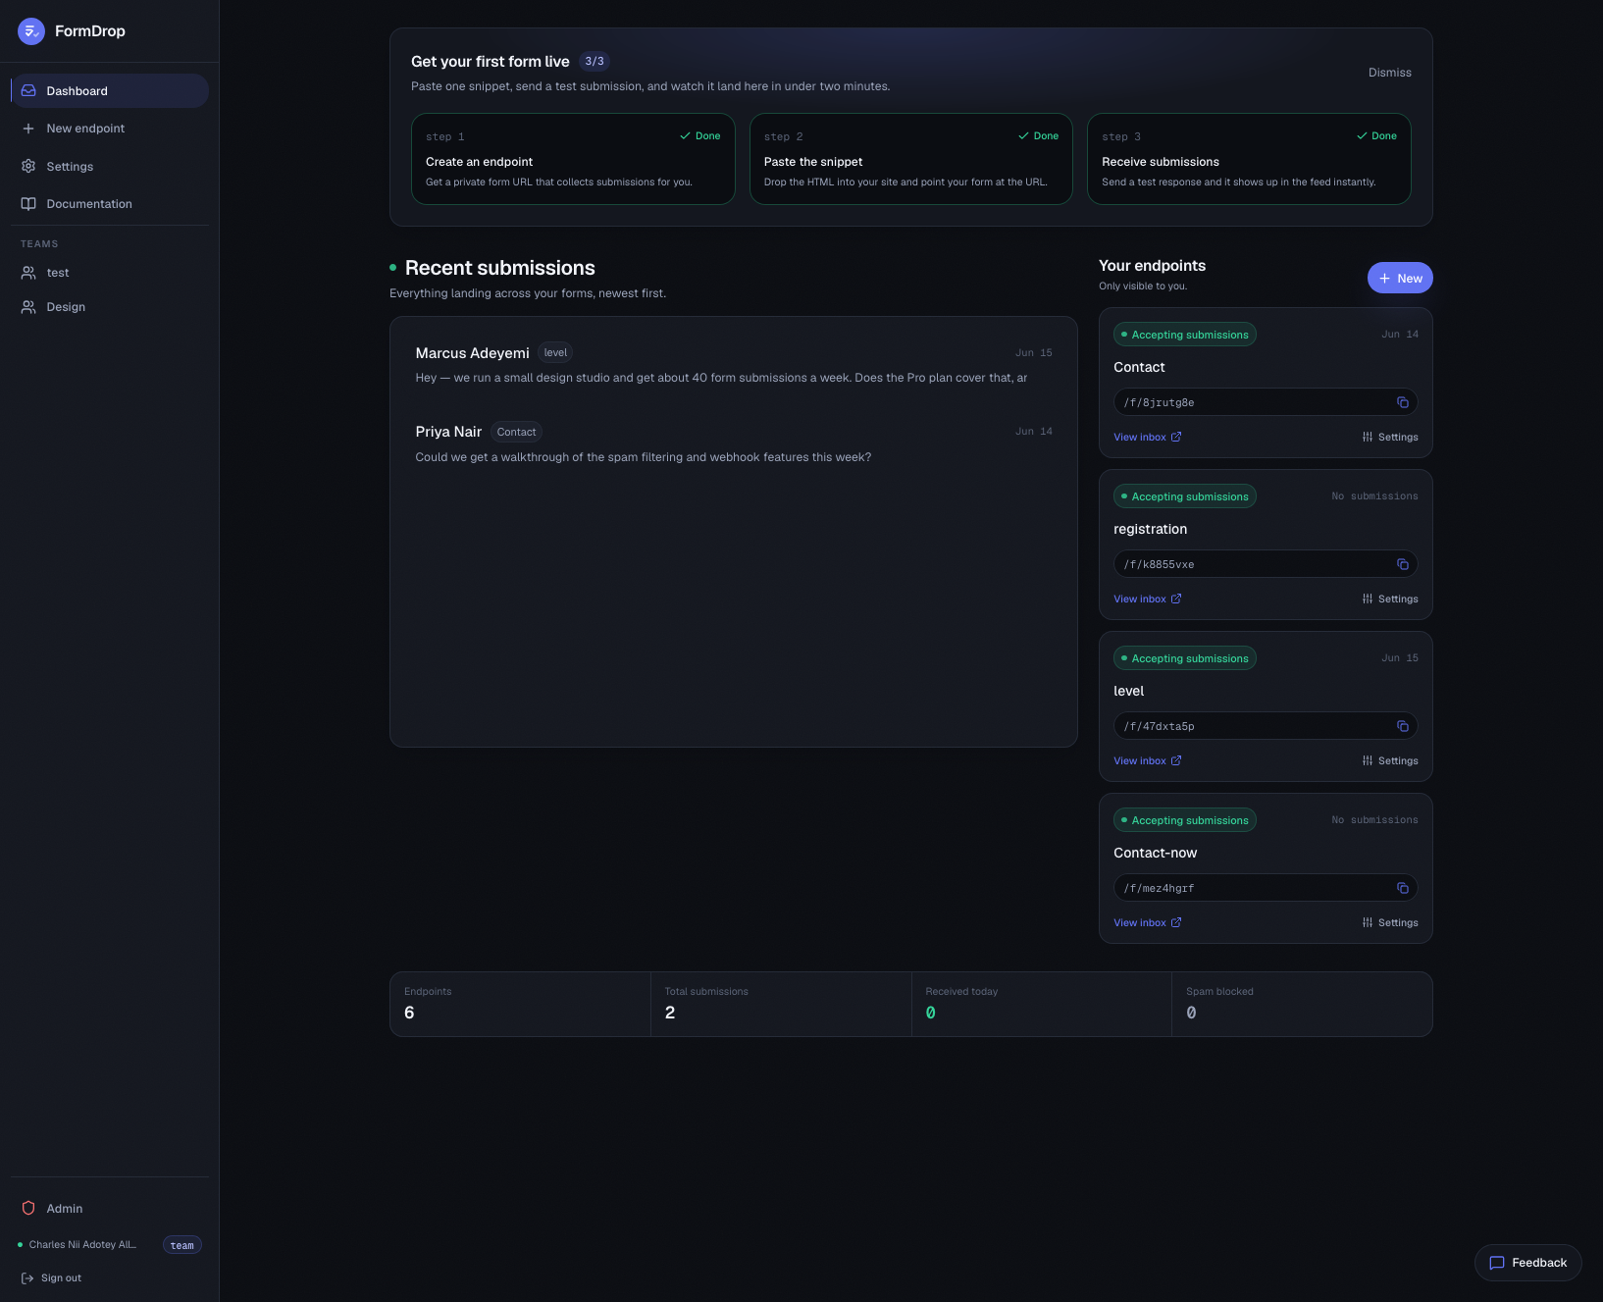
Task: Click the level endpoint title
Action: click(x=1129, y=692)
